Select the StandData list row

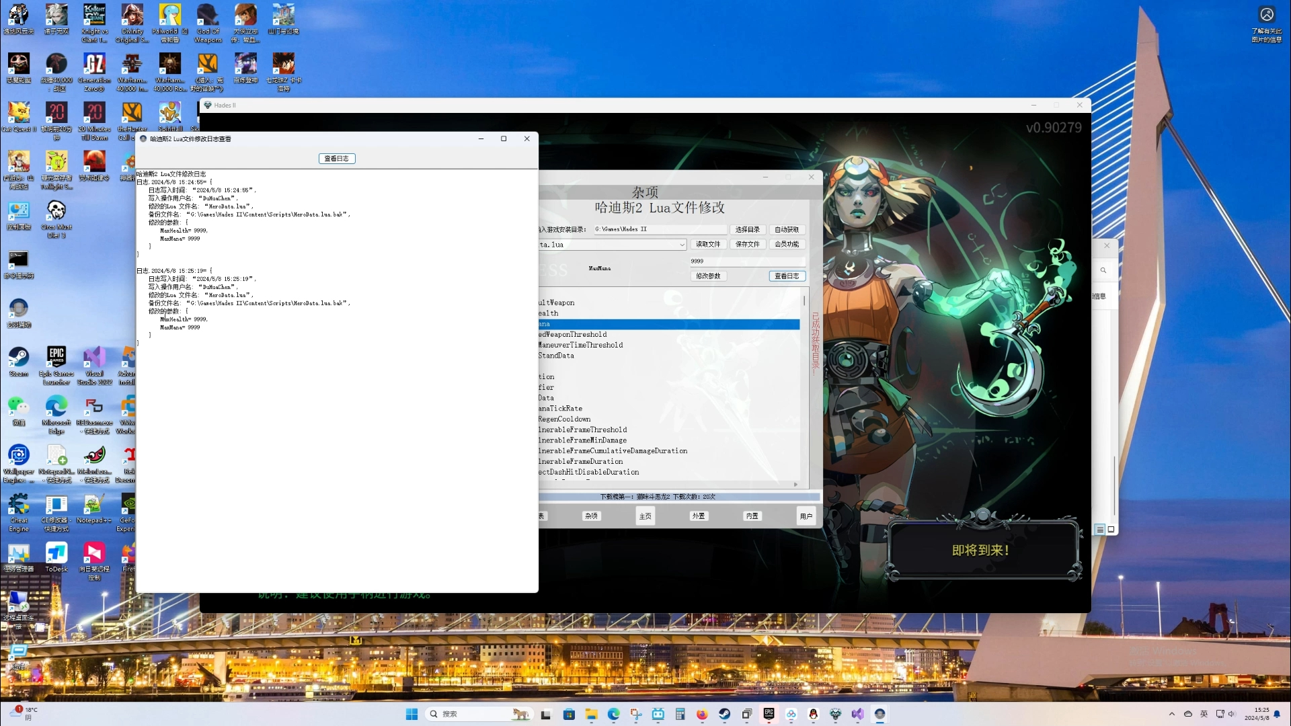pos(669,356)
